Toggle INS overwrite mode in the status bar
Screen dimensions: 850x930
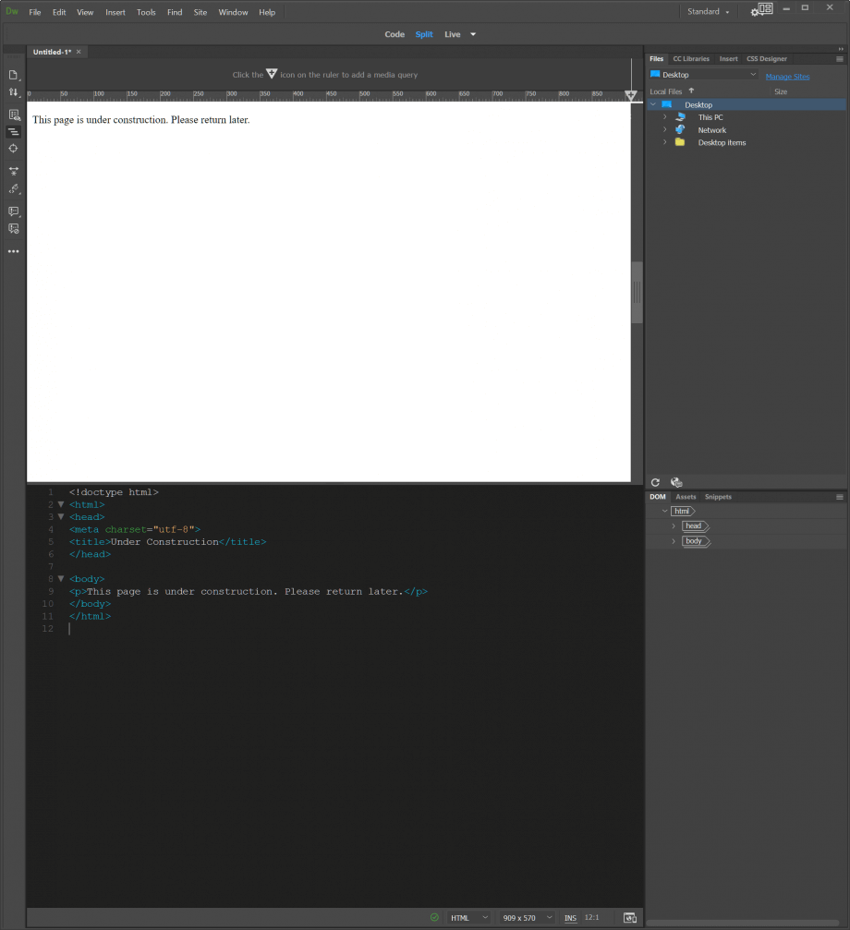click(570, 917)
